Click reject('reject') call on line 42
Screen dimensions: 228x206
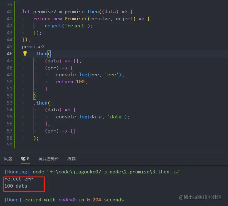68,26
